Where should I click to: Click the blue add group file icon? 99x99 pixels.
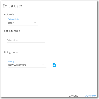tap(54, 65)
